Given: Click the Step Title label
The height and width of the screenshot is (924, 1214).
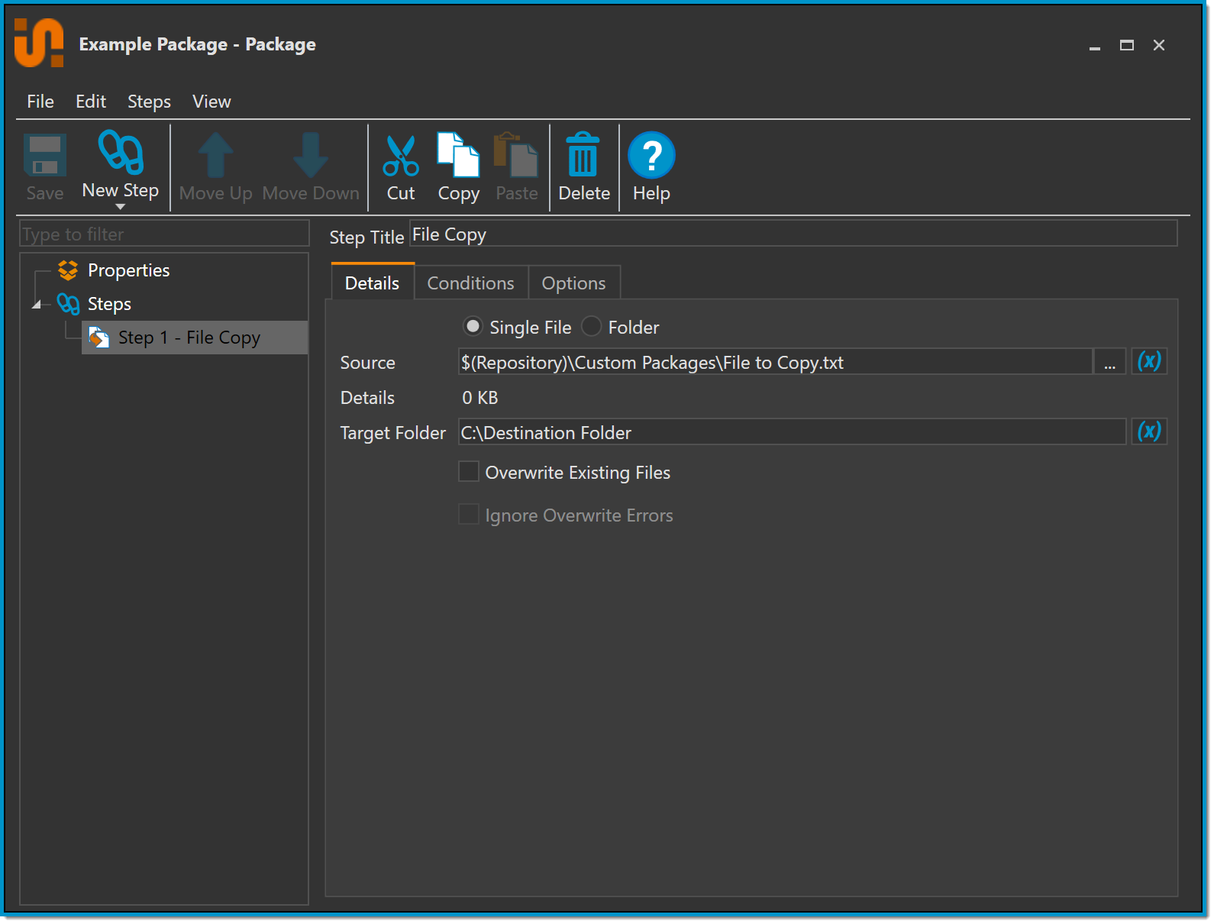Looking at the screenshot, I should click(366, 237).
